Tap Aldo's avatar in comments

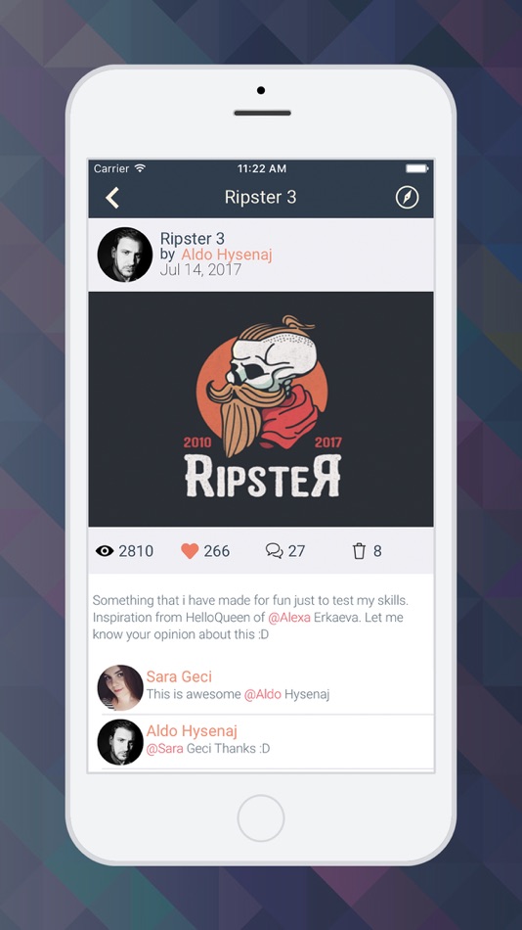(120, 742)
